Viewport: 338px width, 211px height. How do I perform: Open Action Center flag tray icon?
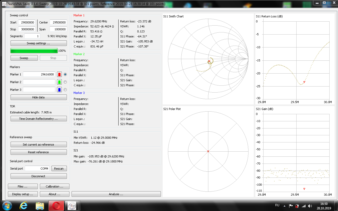(x=291, y=206)
